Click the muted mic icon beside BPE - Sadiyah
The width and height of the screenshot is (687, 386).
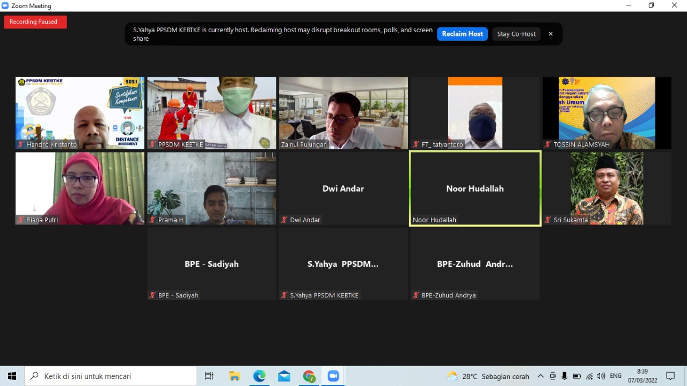click(x=153, y=295)
